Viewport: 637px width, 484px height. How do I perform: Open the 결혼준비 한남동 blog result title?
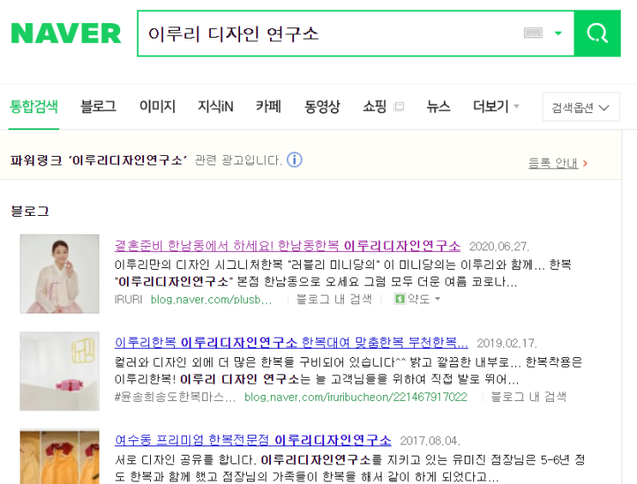pos(287,246)
